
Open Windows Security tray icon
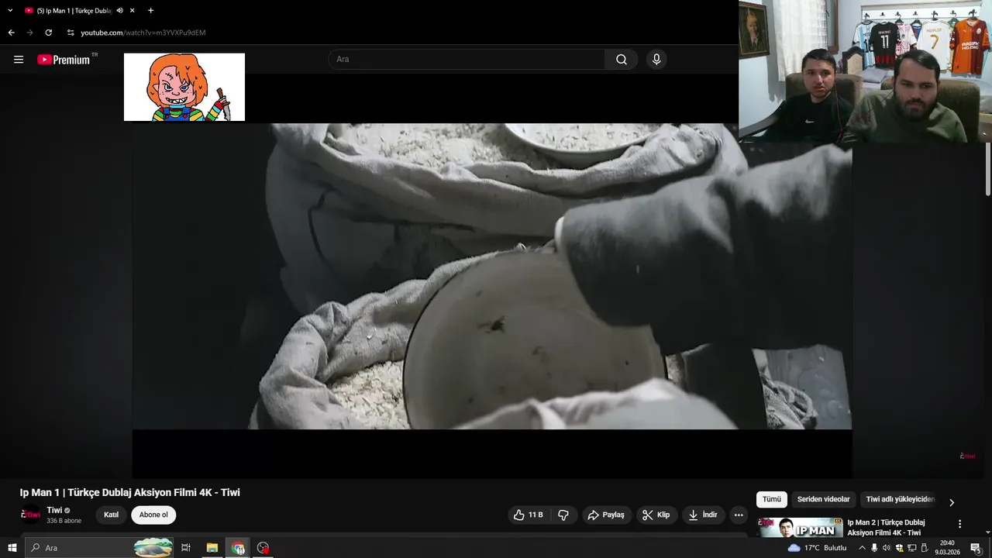(899, 548)
